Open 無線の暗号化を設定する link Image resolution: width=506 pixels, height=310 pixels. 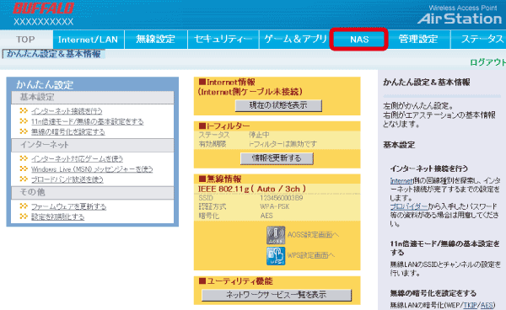point(67,131)
